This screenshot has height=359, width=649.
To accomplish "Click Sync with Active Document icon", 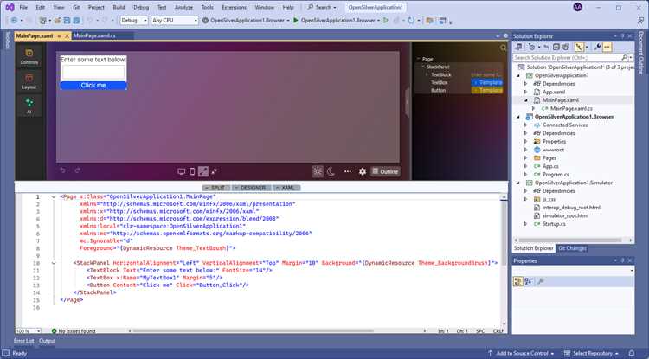I will (547, 48).
